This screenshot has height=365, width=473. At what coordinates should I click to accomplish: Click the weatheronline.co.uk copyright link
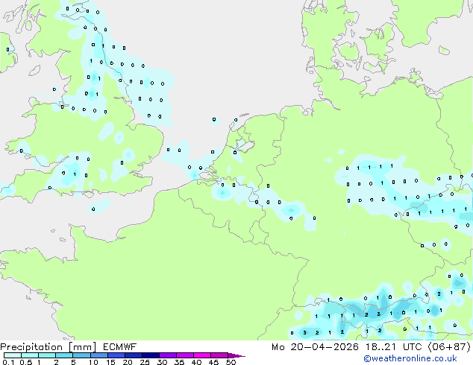[x=410, y=358]
